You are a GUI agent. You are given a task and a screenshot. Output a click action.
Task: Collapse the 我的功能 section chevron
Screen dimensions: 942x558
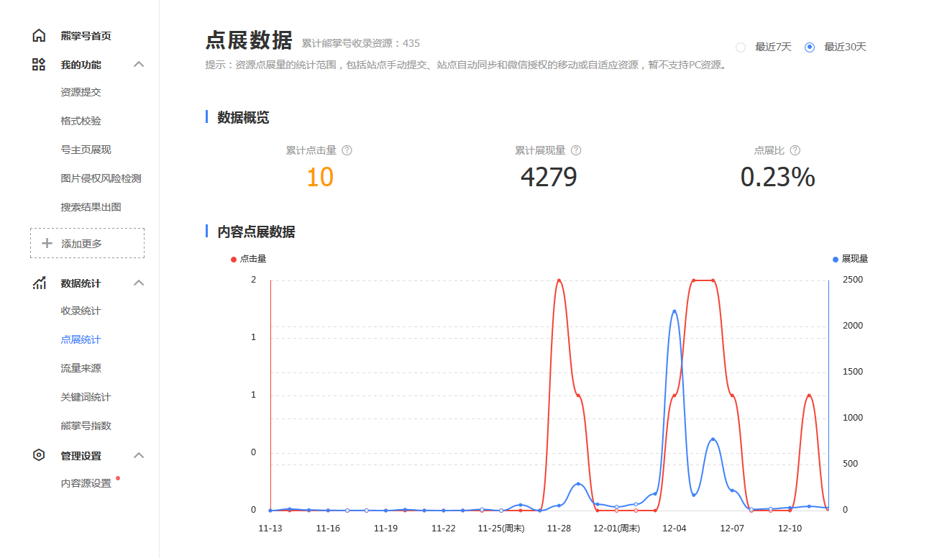tap(140, 65)
